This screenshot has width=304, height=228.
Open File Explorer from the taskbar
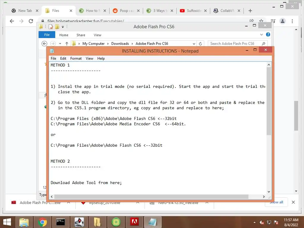click(24, 222)
